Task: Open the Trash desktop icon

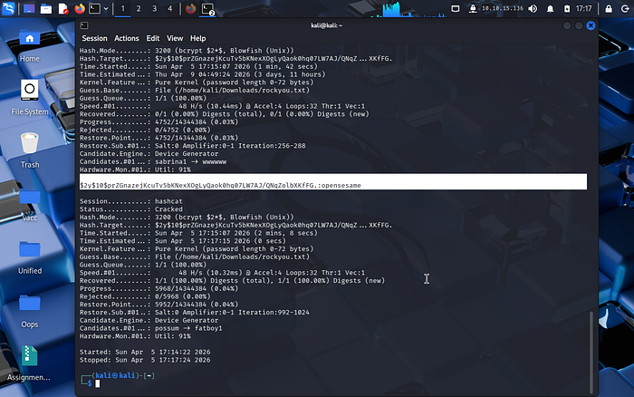Action: pyautogui.click(x=30, y=150)
